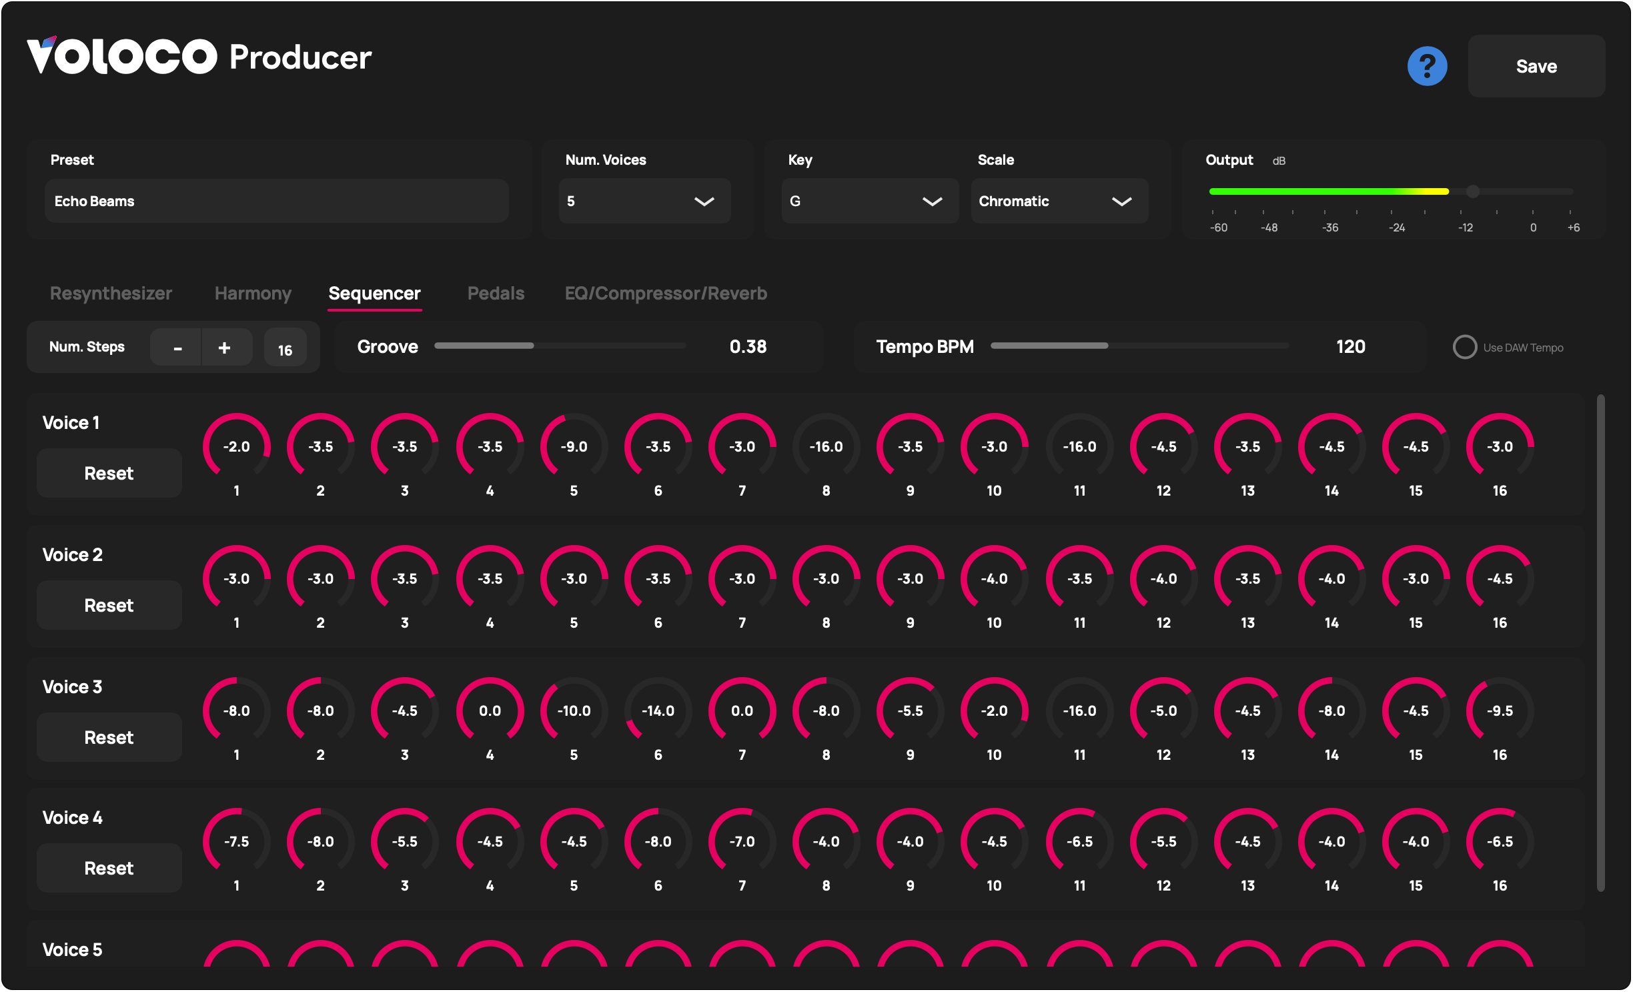Click the vertical scrollbar of the sequencer

[x=1600, y=642]
